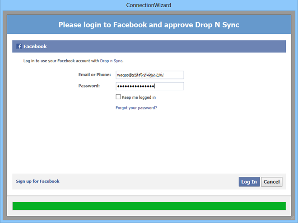Click the Email or Phone input field

click(150, 75)
